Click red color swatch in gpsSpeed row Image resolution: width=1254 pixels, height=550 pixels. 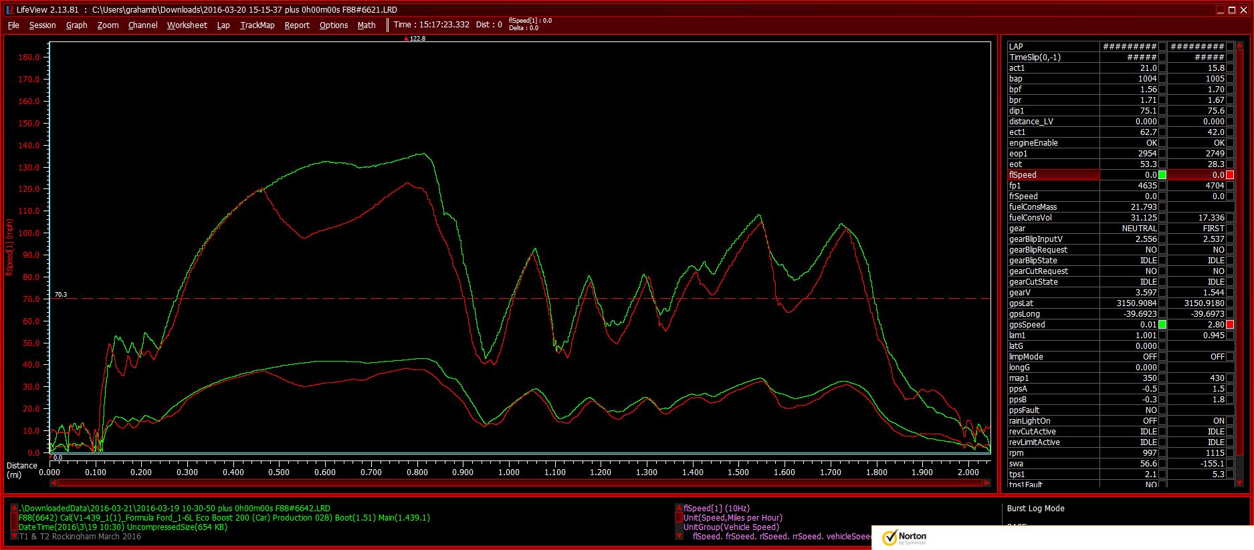pyautogui.click(x=1230, y=325)
